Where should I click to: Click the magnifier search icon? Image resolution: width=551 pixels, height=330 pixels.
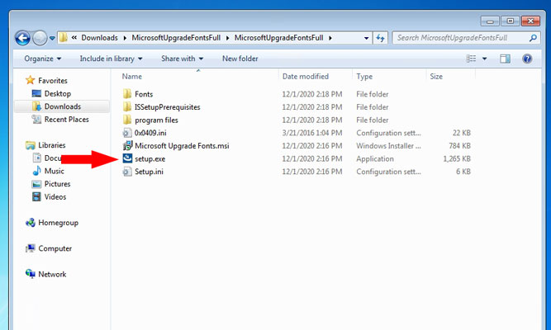pos(533,38)
